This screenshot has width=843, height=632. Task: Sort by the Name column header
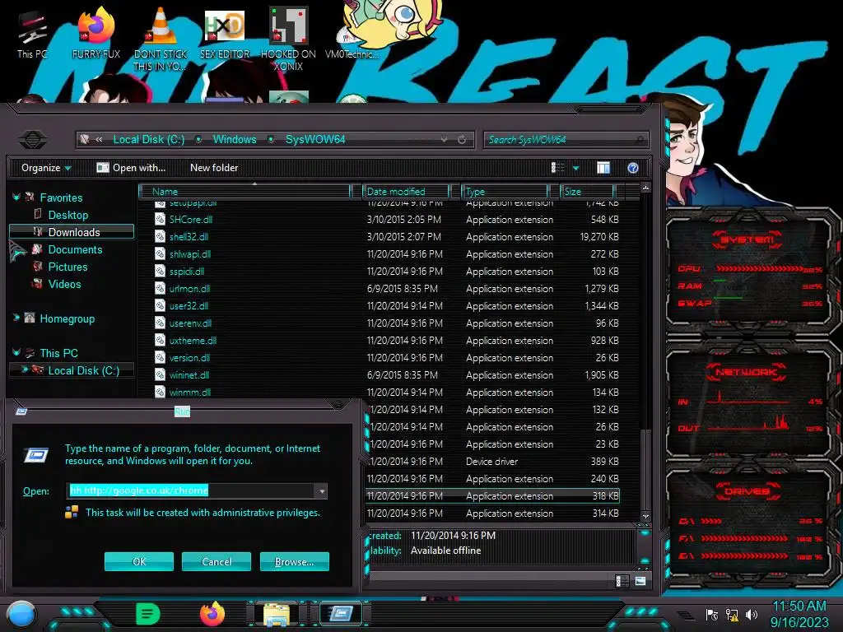tap(245, 191)
